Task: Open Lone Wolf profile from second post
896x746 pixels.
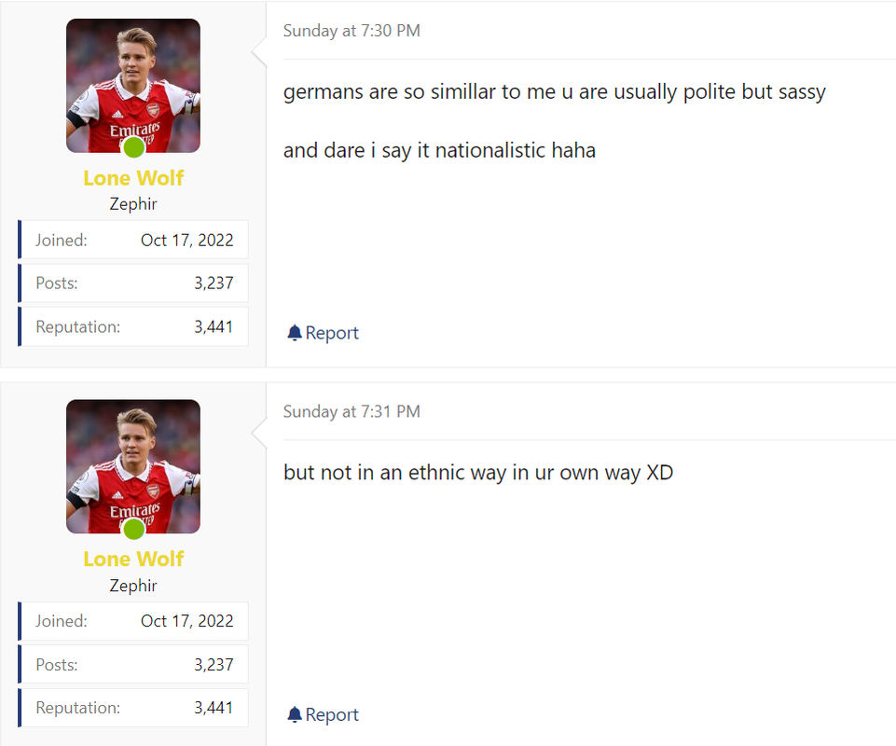Action: pos(133,559)
